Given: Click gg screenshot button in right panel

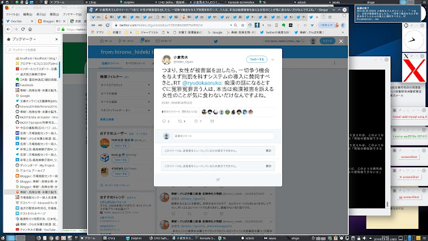Looking at the screenshot, I should point(409,197).
